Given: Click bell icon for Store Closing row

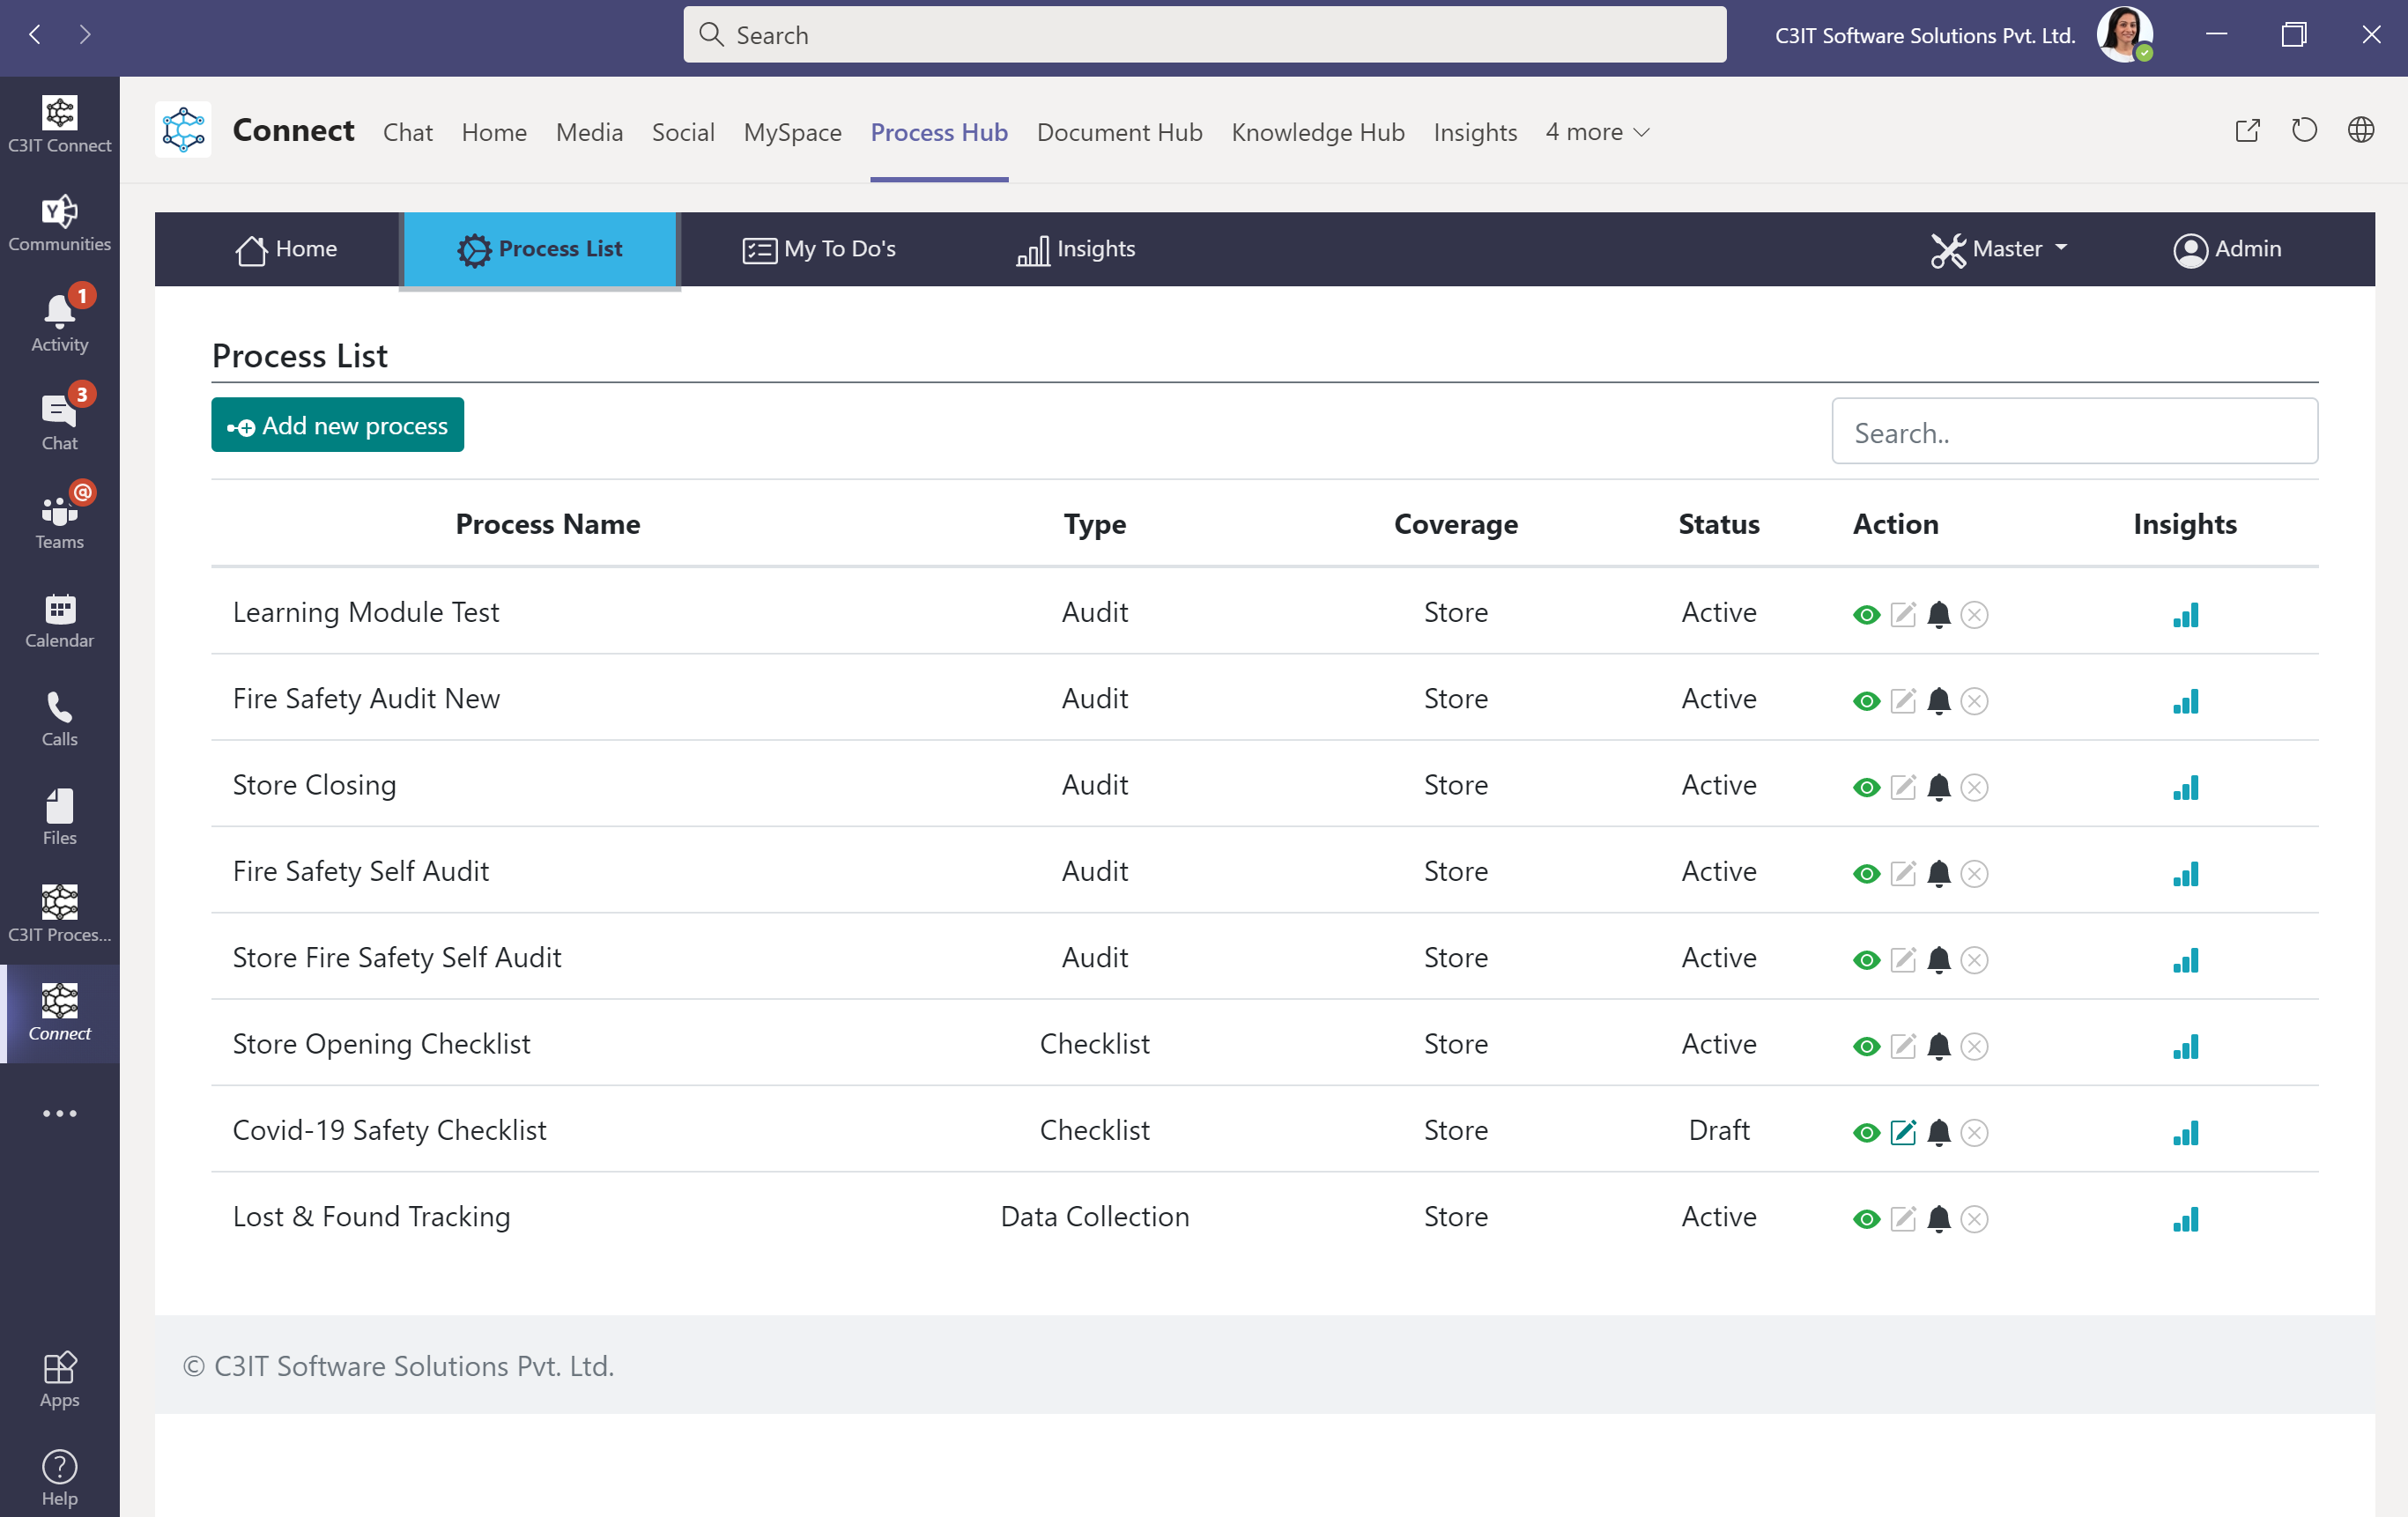Looking at the screenshot, I should (1938, 787).
